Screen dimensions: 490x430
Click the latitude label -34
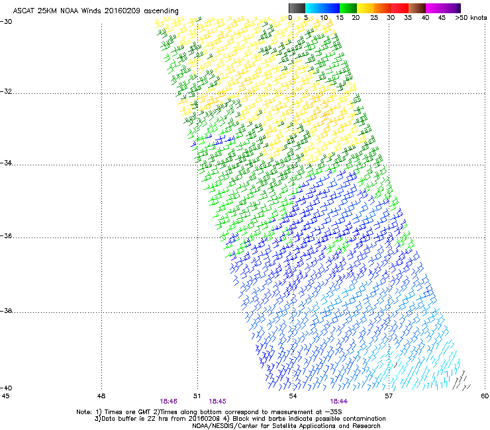(6, 163)
